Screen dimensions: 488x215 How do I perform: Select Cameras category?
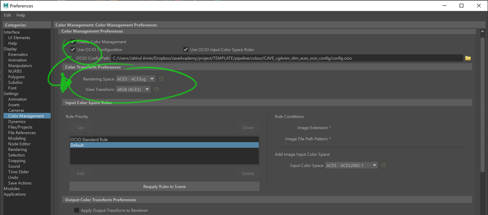click(16, 111)
